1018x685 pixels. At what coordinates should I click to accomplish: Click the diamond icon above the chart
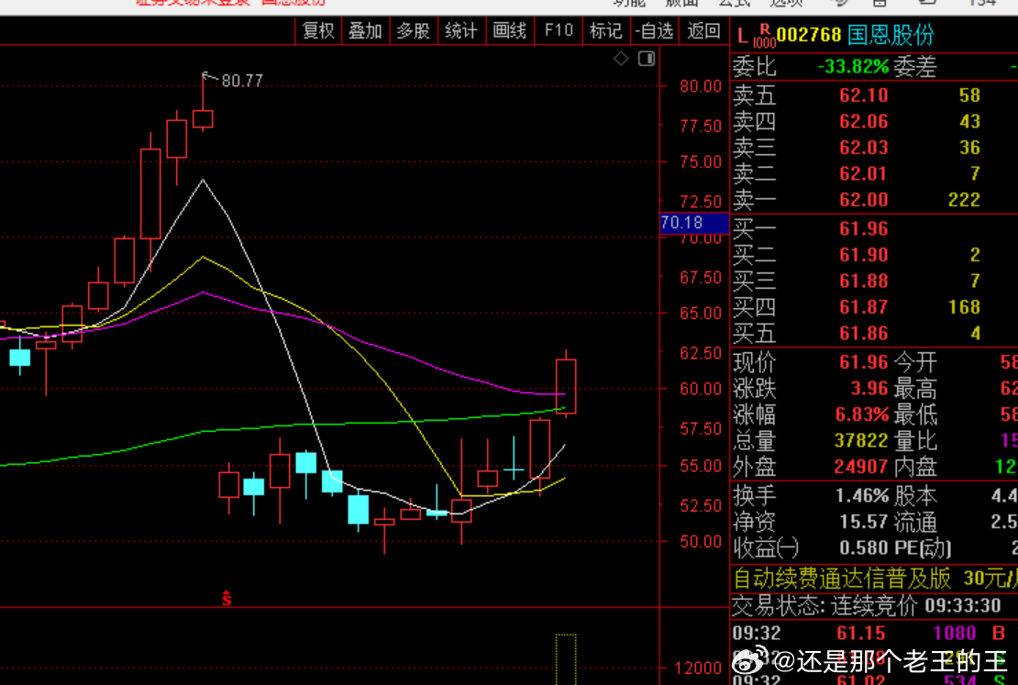point(621,59)
